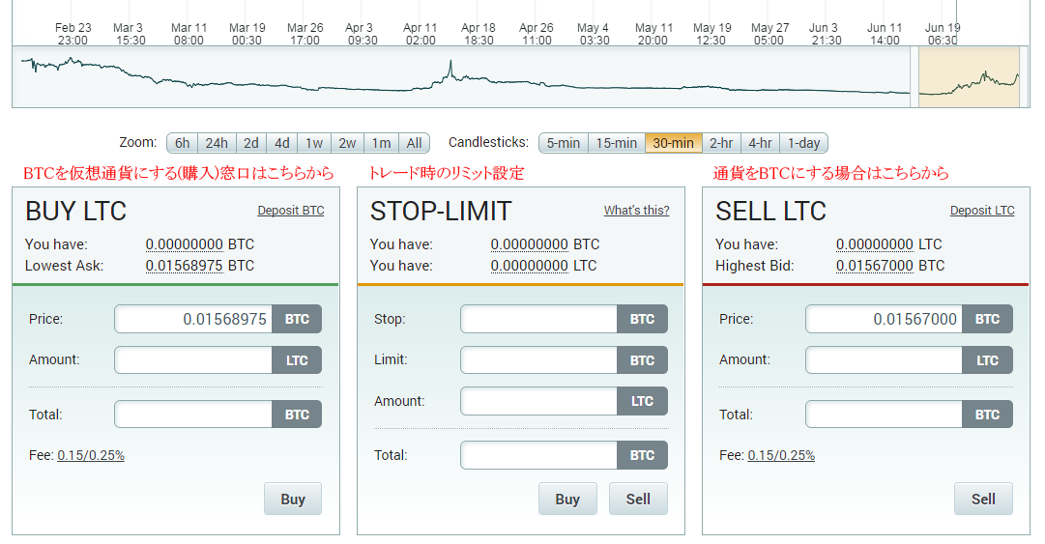The width and height of the screenshot is (1045, 544).
Task: Click the highlighted range selector on overview chart
Action: (x=968, y=77)
